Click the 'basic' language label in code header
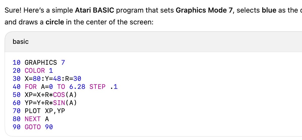 (21, 42)
